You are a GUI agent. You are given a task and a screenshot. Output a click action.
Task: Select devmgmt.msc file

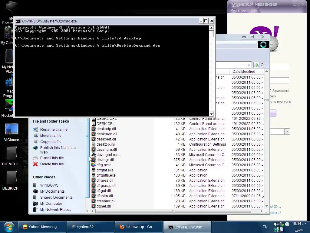(x=108, y=154)
